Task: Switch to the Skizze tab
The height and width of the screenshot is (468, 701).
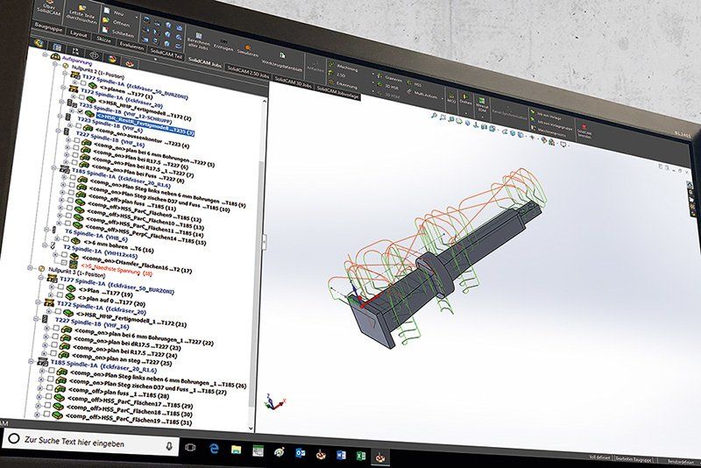Action: (x=103, y=39)
